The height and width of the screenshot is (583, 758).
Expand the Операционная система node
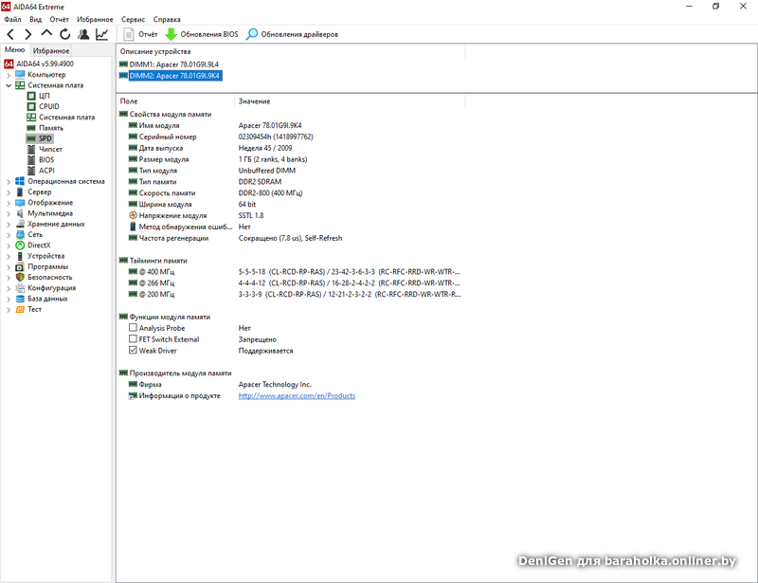tap(9, 182)
